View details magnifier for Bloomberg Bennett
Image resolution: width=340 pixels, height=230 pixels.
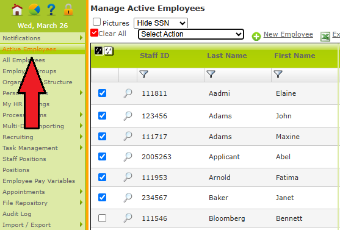click(x=128, y=218)
